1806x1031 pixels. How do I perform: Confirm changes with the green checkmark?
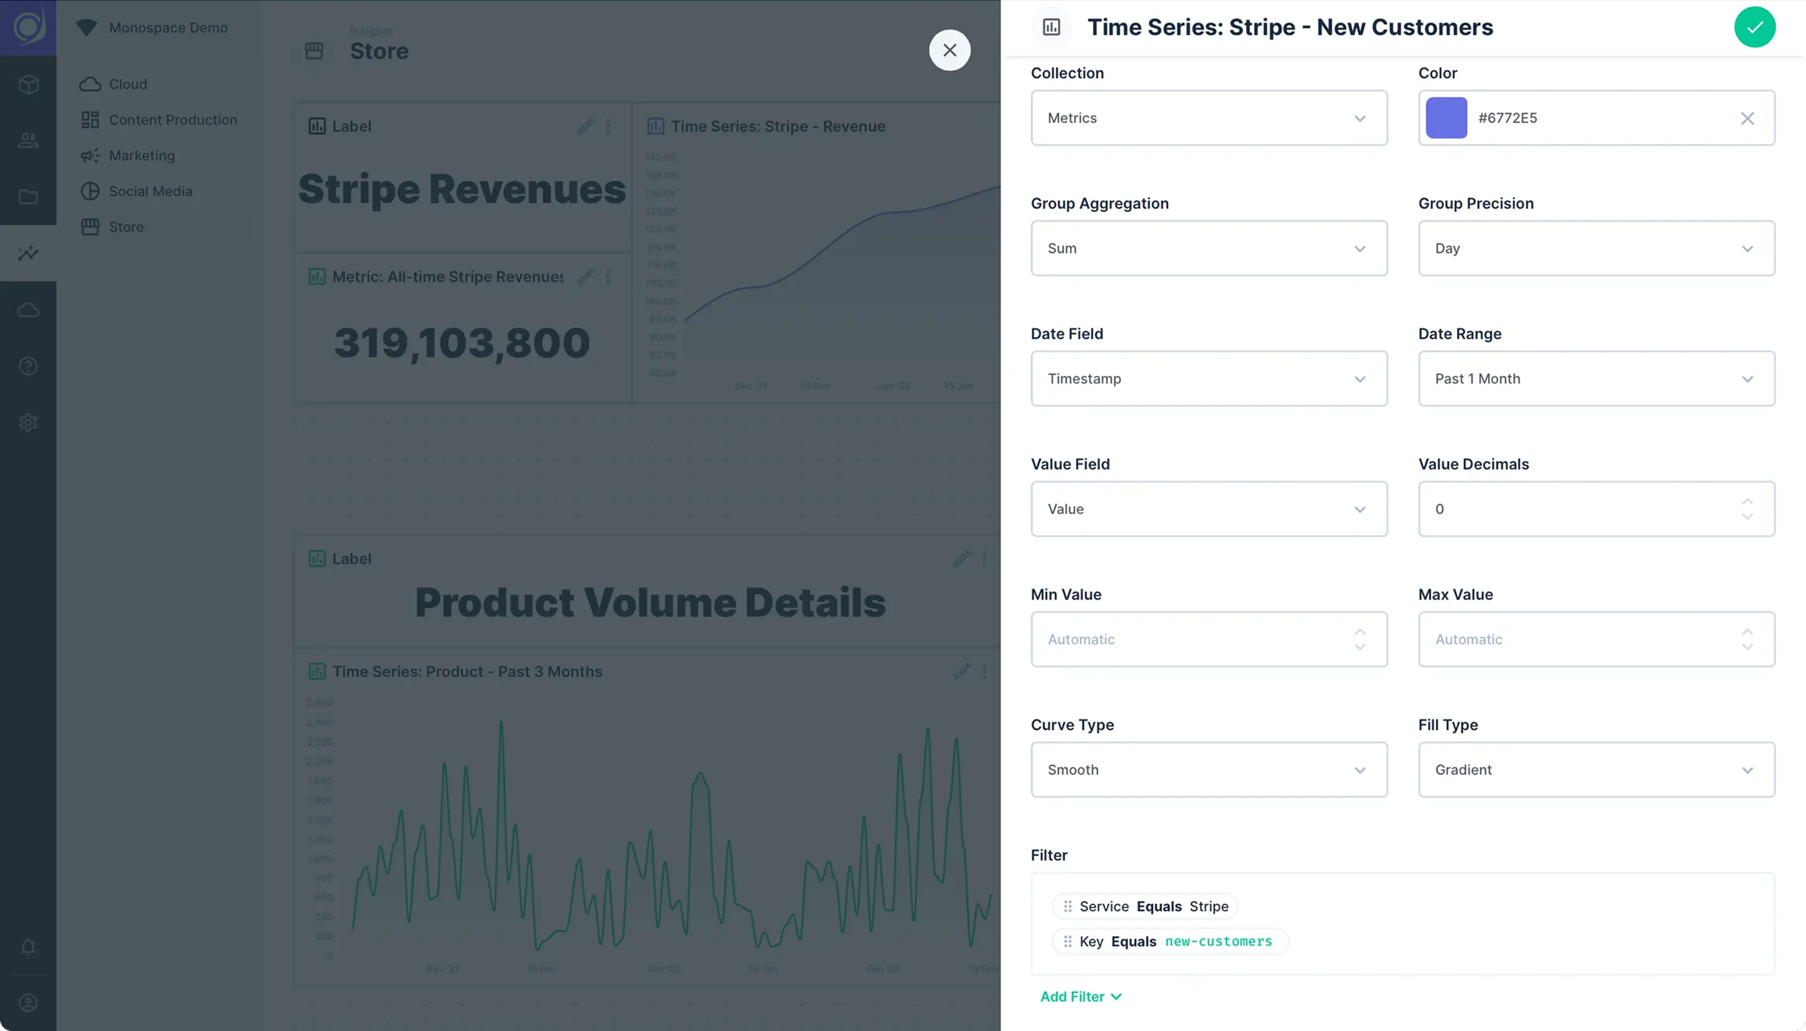(x=1755, y=27)
